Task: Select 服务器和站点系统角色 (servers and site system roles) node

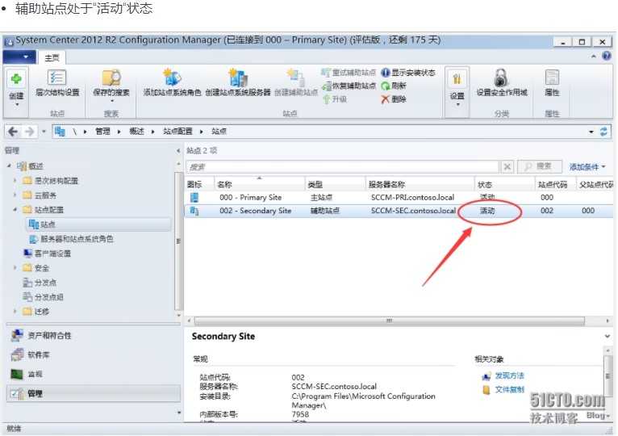Action: [77, 239]
